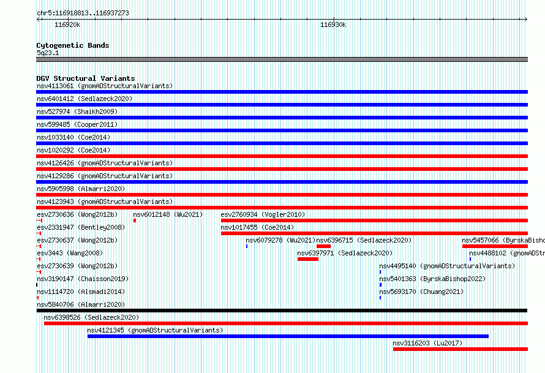Click the DGV Structural Variants track title
Image resolution: width=545 pixels, height=373 pixels.
pos(86,78)
